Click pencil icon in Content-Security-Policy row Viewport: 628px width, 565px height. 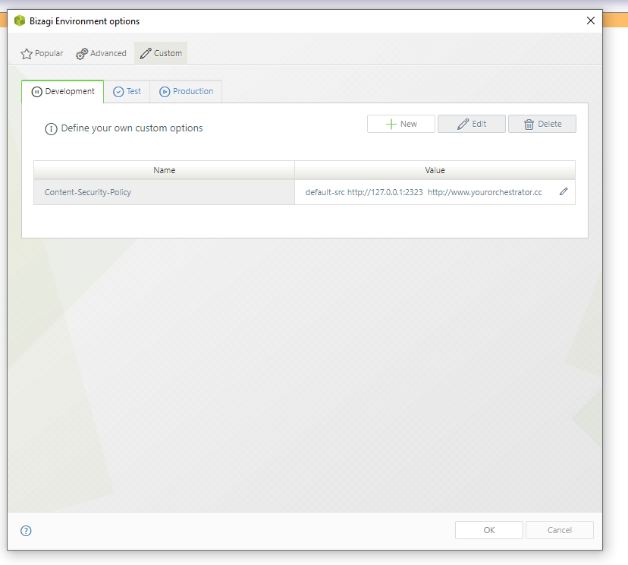[x=564, y=191]
